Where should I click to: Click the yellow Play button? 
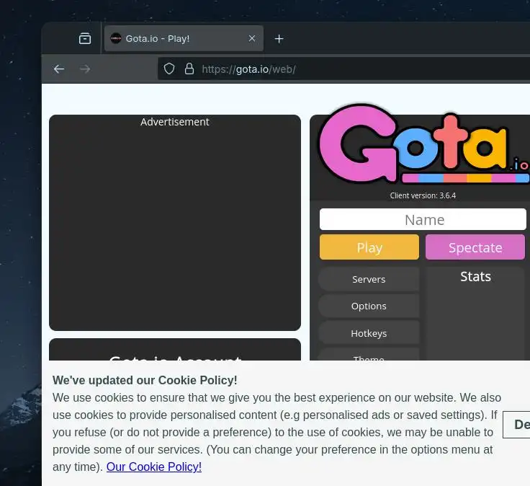point(369,247)
